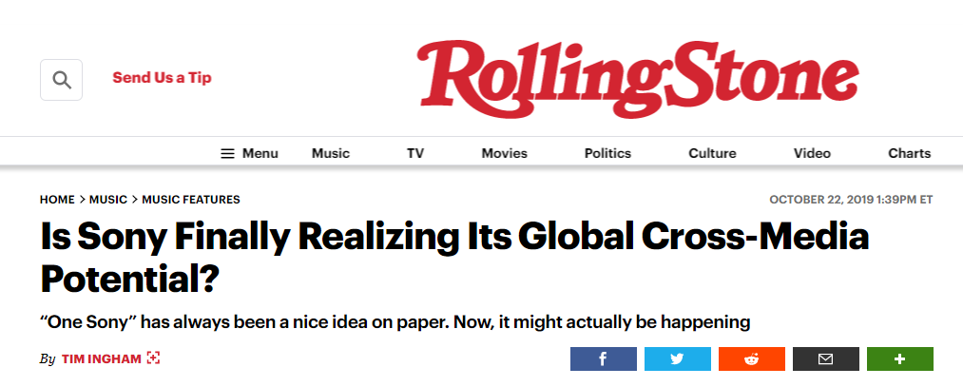
Task: Click the red plus icon beside Tim Ingham
Action: [154, 358]
